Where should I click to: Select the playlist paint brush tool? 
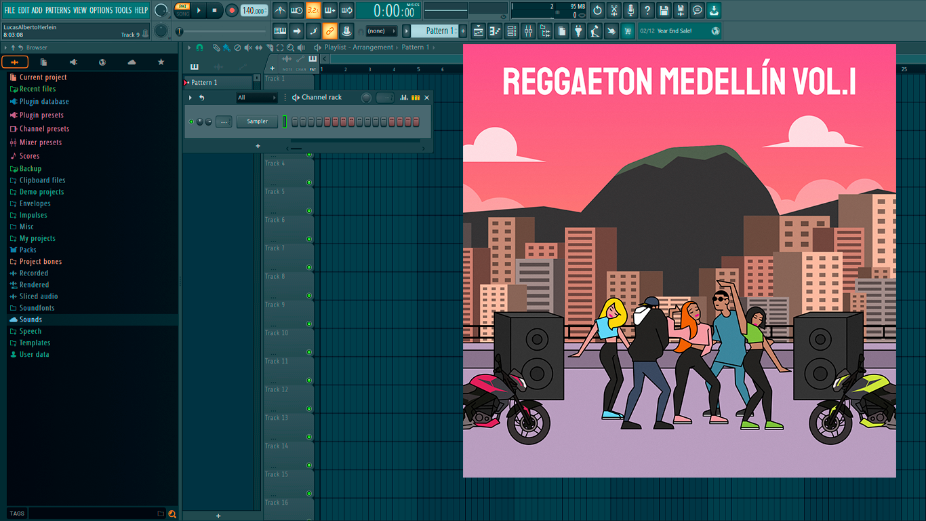(x=226, y=47)
